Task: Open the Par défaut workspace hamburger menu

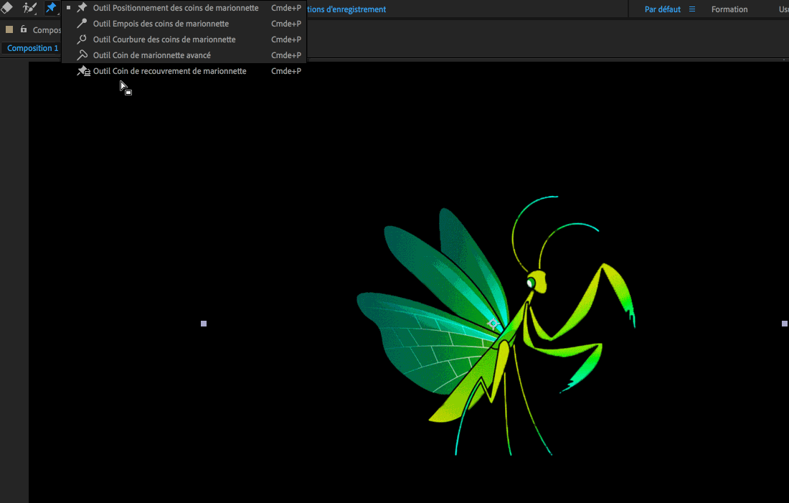Action: [x=692, y=9]
